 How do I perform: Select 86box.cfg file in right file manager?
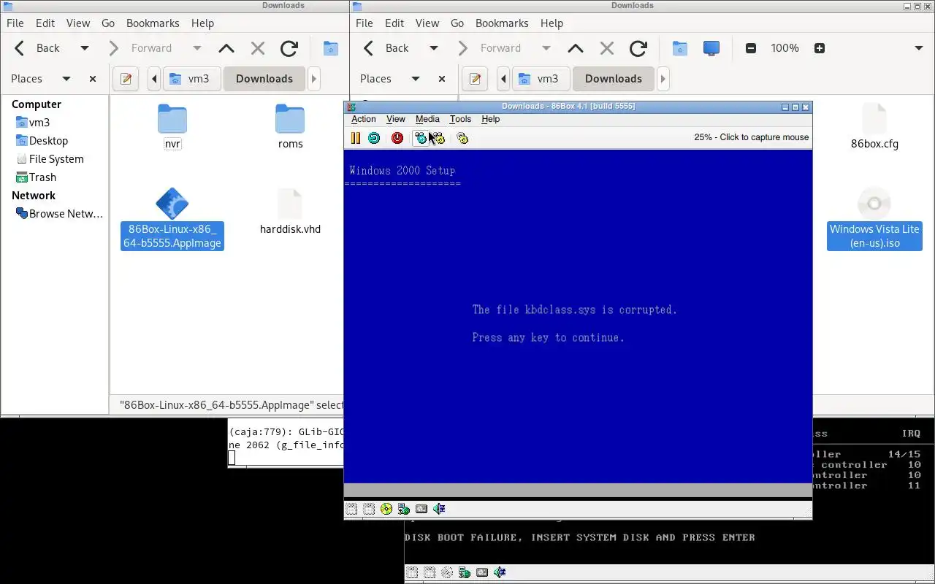874,127
